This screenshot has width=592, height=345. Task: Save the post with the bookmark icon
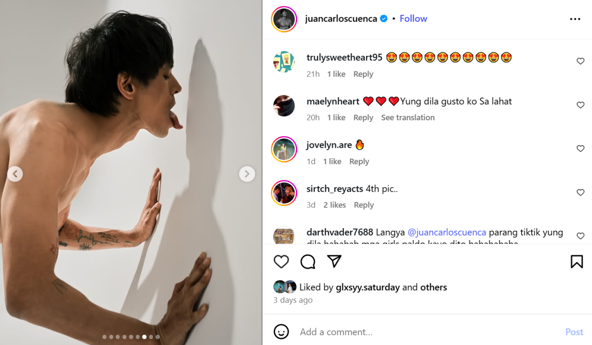point(576,262)
